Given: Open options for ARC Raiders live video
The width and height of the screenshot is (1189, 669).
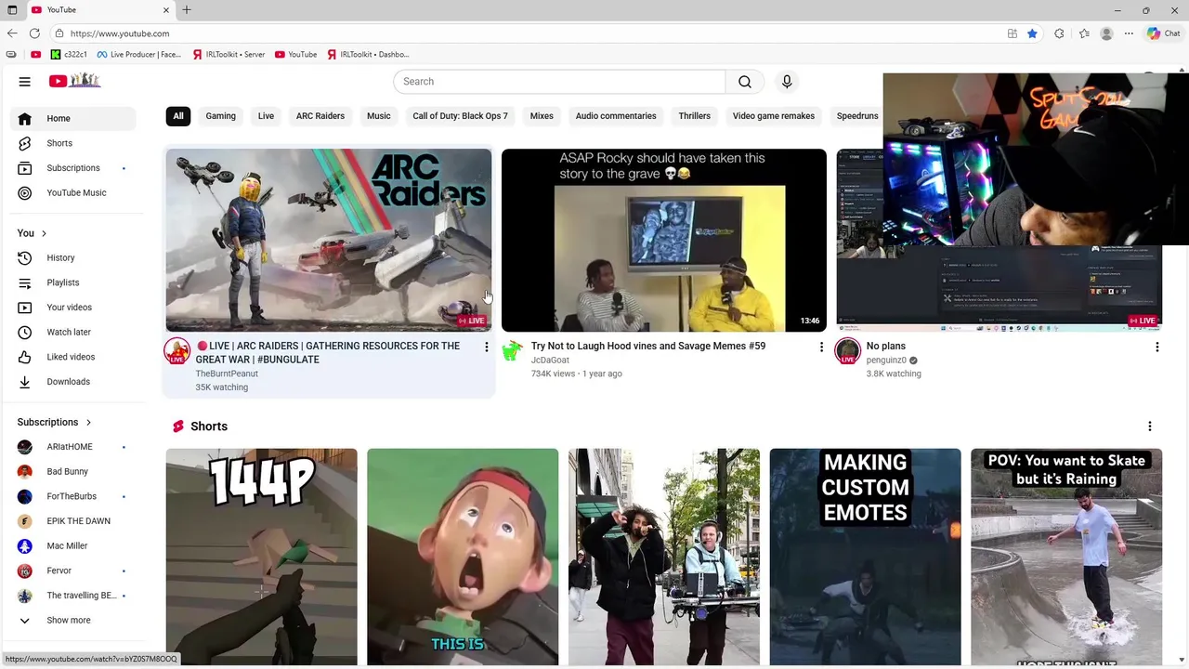Looking at the screenshot, I should click(486, 347).
